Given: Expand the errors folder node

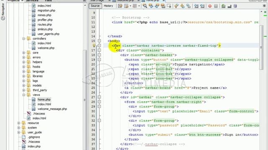Looking at the screenshot, I should click(24, 57).
